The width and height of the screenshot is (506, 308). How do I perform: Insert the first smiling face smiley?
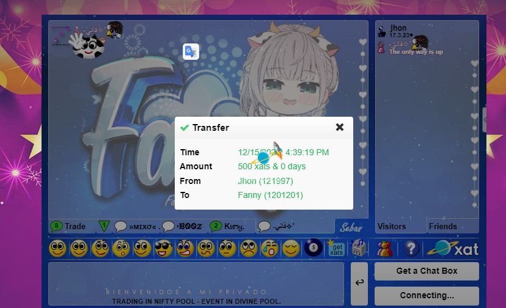[x=58, y=249]
